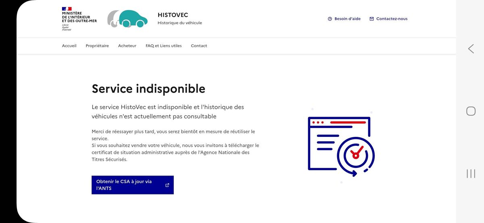Click the Historique du véhicule subtitle
484x223 pixels.
coord(180,23)
